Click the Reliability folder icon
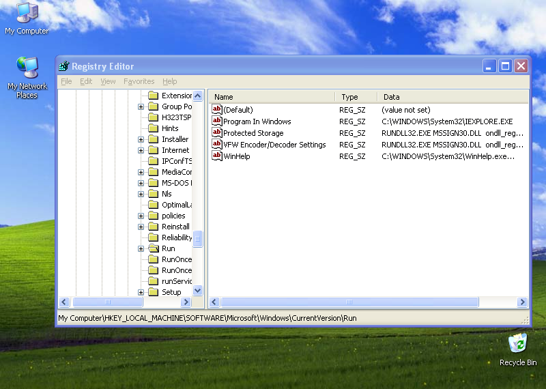This screenshot has height=389, width=546. (153, 237)
